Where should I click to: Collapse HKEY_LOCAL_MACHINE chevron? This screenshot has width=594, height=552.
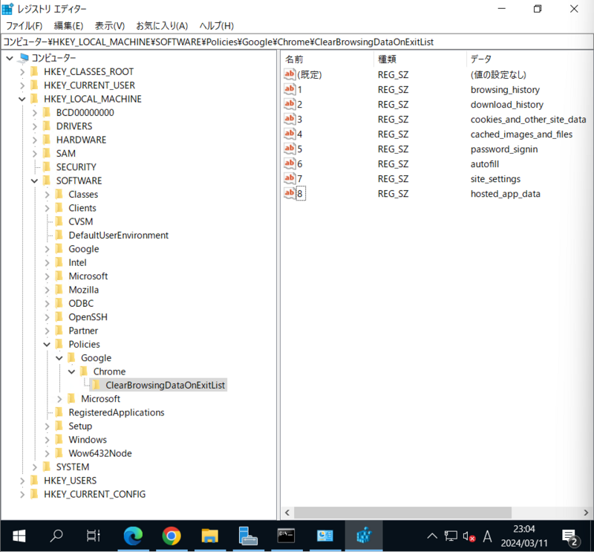pos(22,99)
